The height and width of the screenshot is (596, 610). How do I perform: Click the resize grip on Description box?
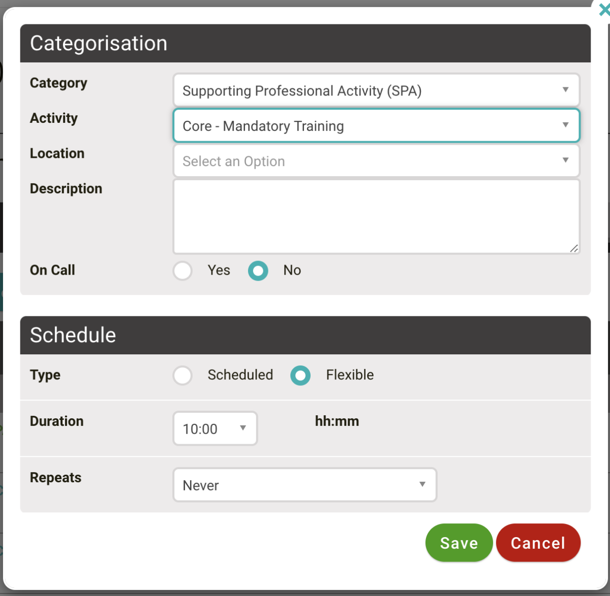(x=574, y=249)
